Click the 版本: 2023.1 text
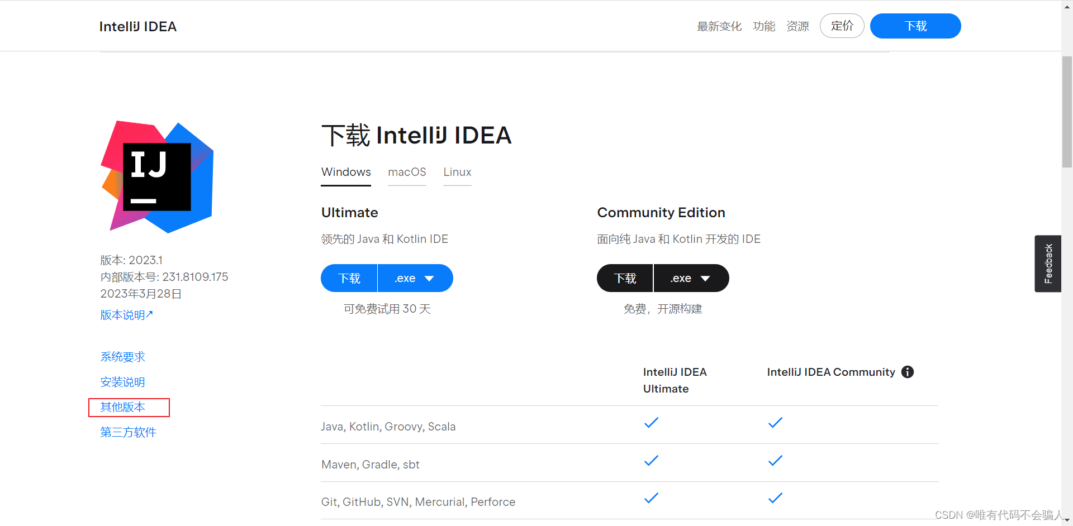Screen dimensions: 1073x526 (x=131, y=260)
